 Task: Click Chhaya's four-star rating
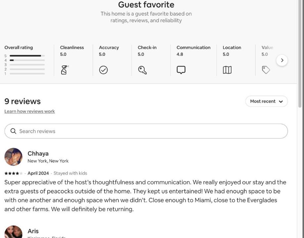click(14, 173)
